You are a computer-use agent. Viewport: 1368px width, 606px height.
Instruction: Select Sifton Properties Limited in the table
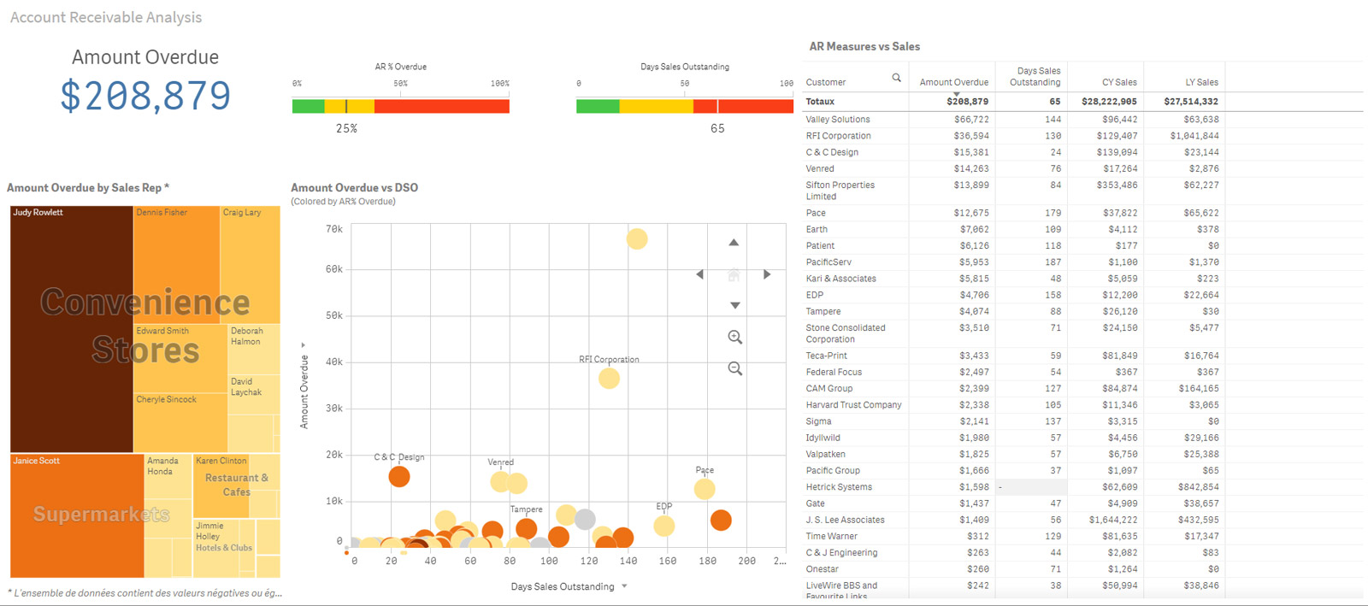tap(840, 191)
